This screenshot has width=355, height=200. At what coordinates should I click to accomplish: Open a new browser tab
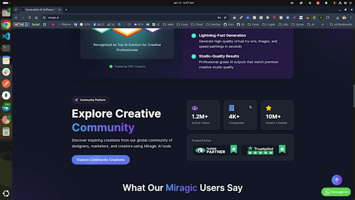click(66, 10)
